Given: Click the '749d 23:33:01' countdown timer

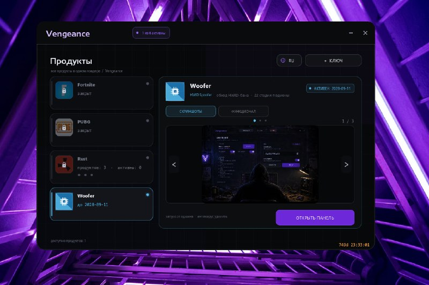Looking at the screenshot, I should coord(354,245).
